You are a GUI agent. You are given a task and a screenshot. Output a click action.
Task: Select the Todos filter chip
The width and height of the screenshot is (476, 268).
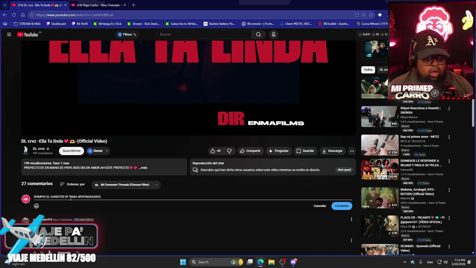point(368,70)
